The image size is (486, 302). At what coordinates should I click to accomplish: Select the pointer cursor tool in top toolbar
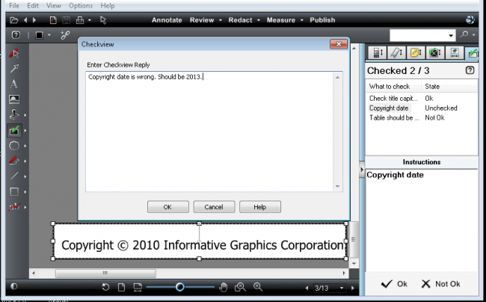click(103, 20)
